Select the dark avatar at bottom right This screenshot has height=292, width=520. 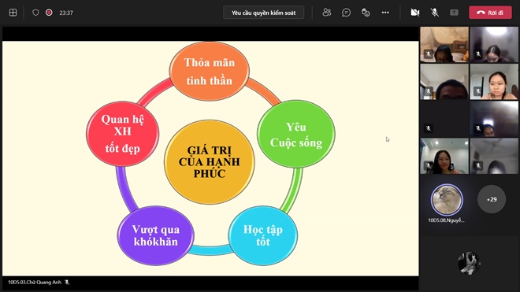click(469, 263)
